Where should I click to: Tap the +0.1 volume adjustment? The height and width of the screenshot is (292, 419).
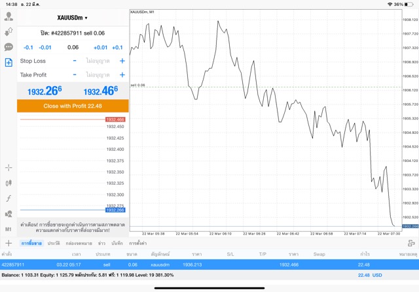click(x=117, y=47)
